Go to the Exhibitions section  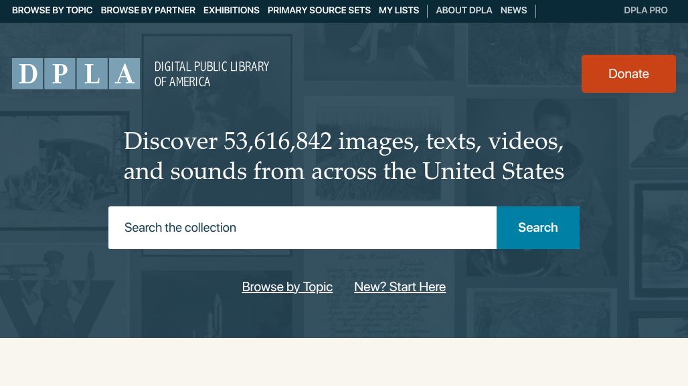click(x=231, y=10)
